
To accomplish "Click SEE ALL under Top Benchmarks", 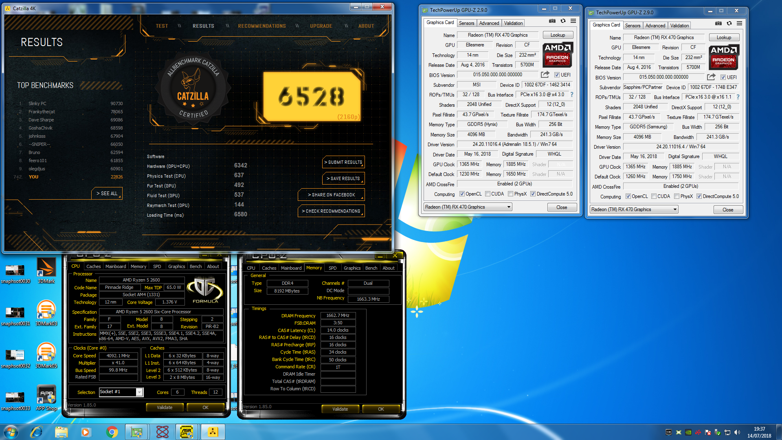I will click(x=107, y=194).
